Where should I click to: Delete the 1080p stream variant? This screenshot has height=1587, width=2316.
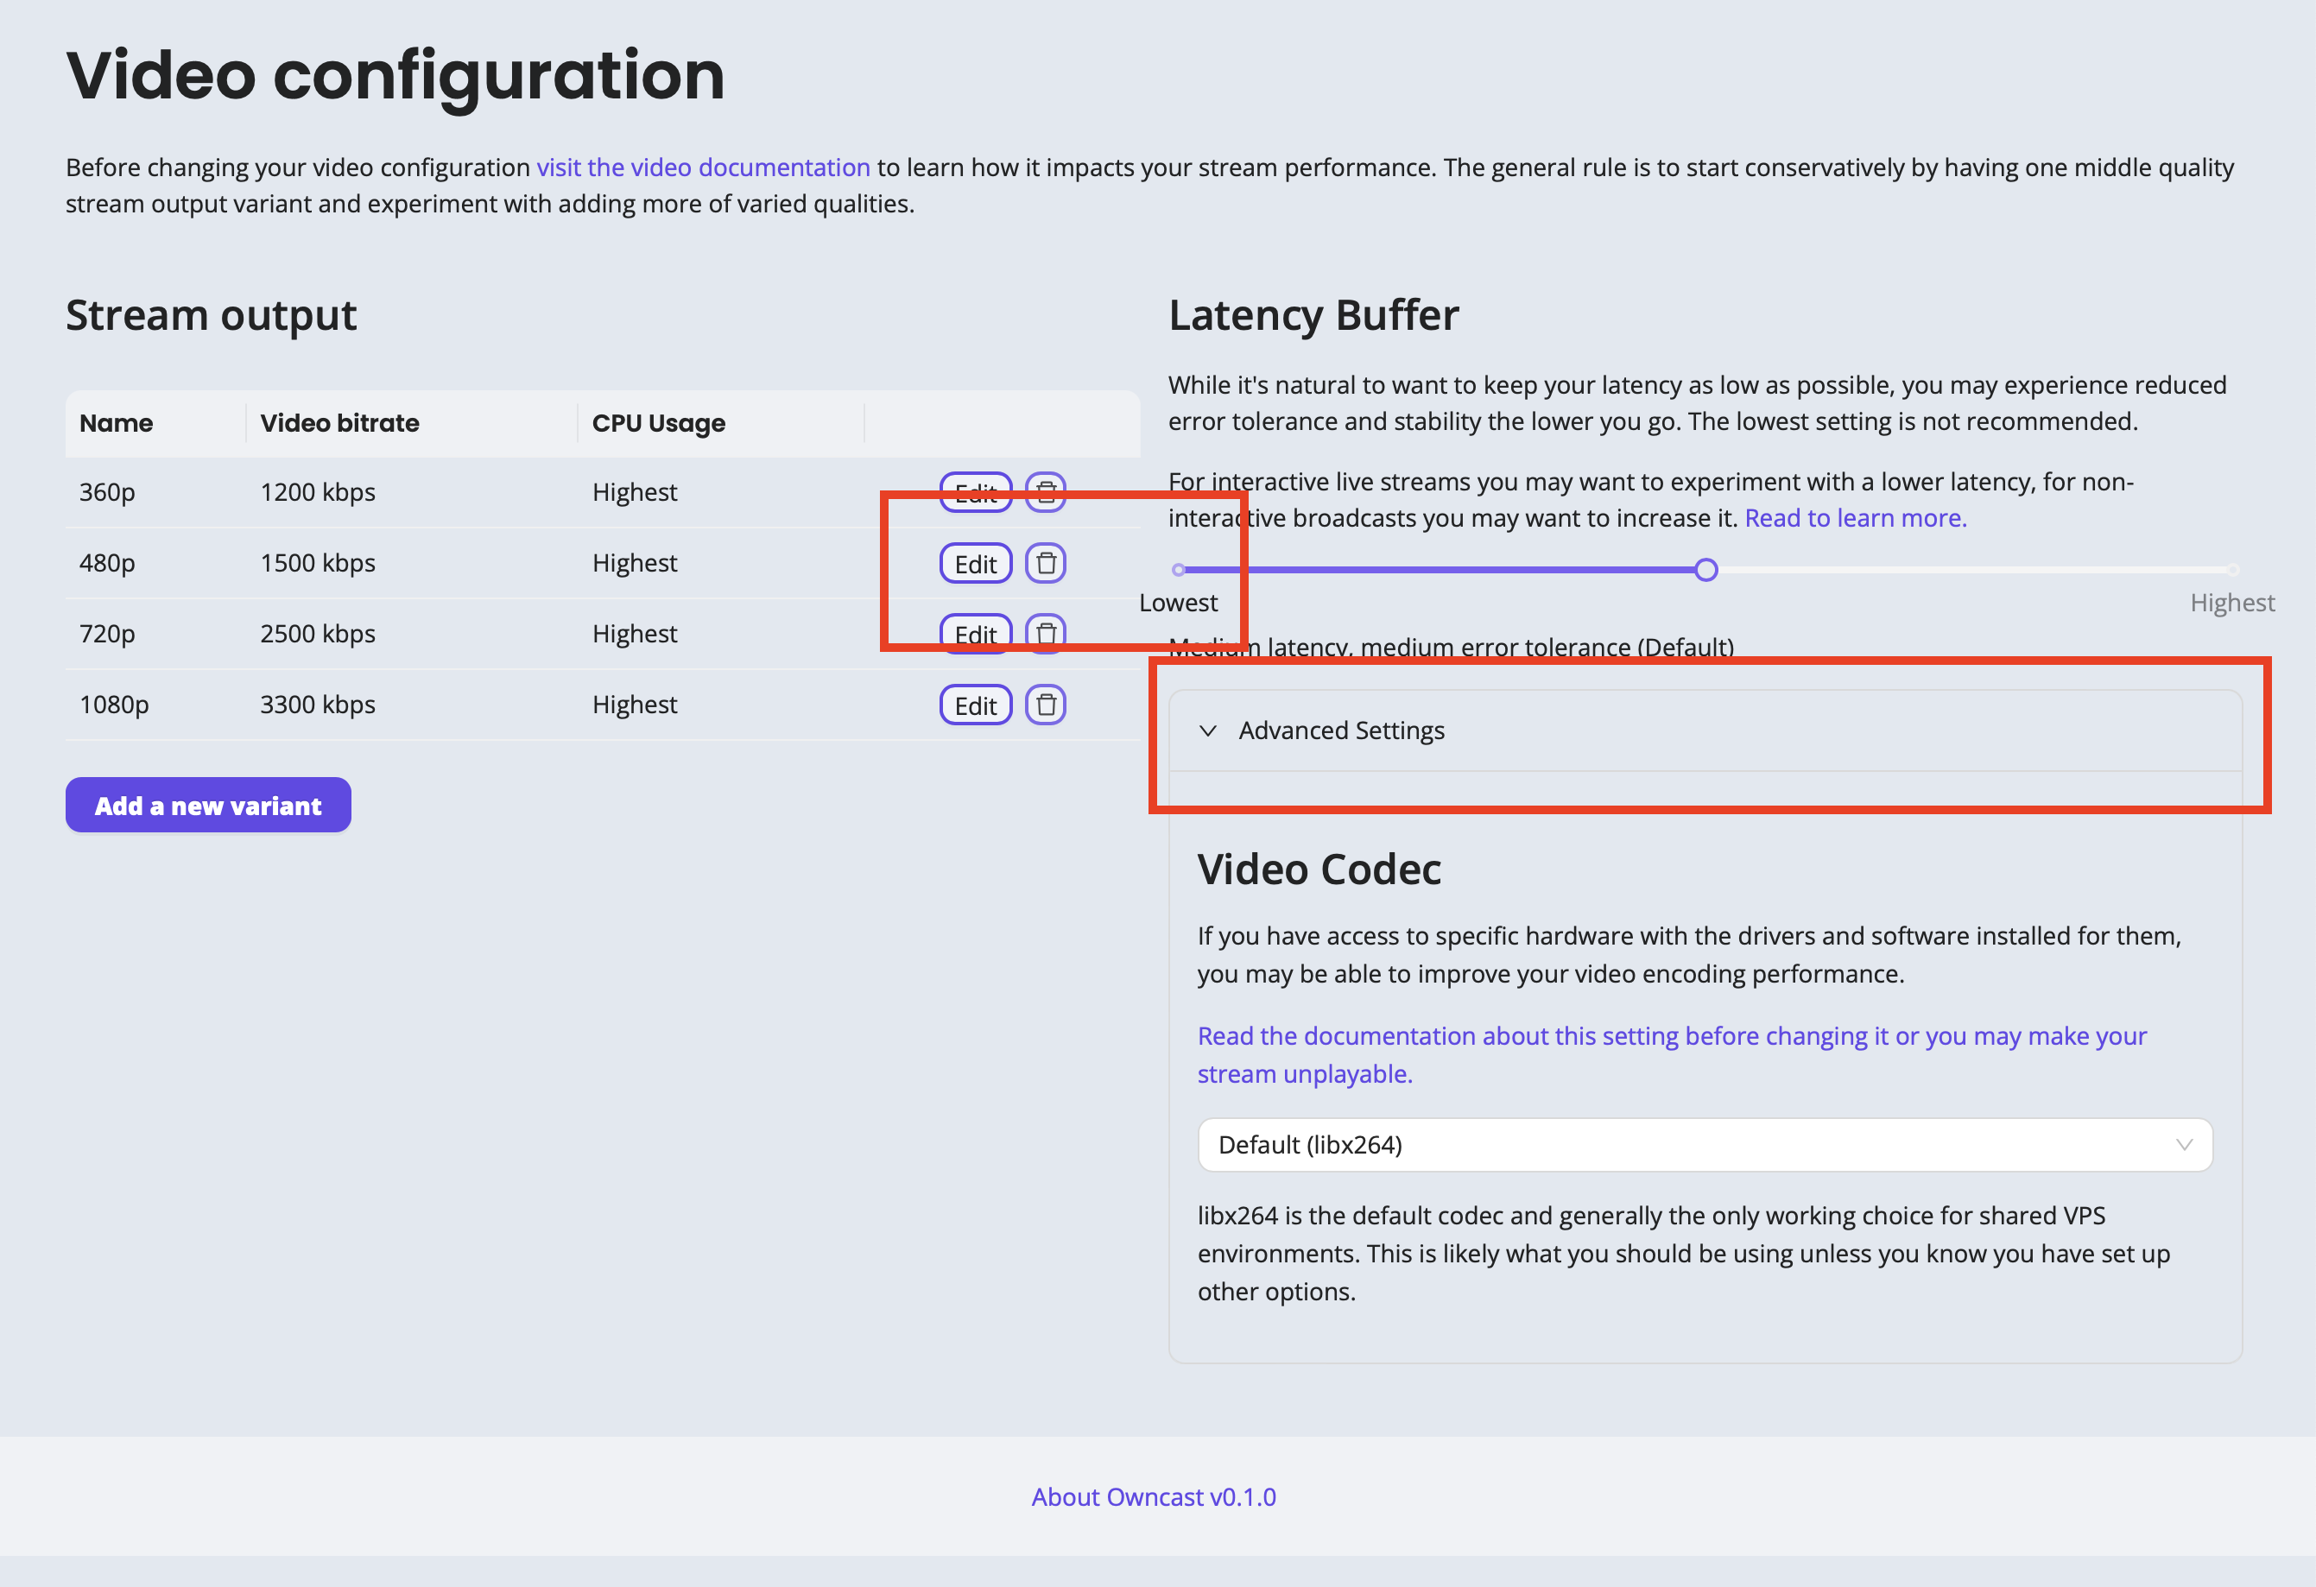tap(1046, 705)
